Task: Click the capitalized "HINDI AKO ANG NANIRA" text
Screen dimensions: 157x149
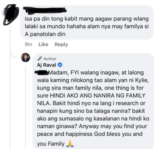Action: click(82, 95)
